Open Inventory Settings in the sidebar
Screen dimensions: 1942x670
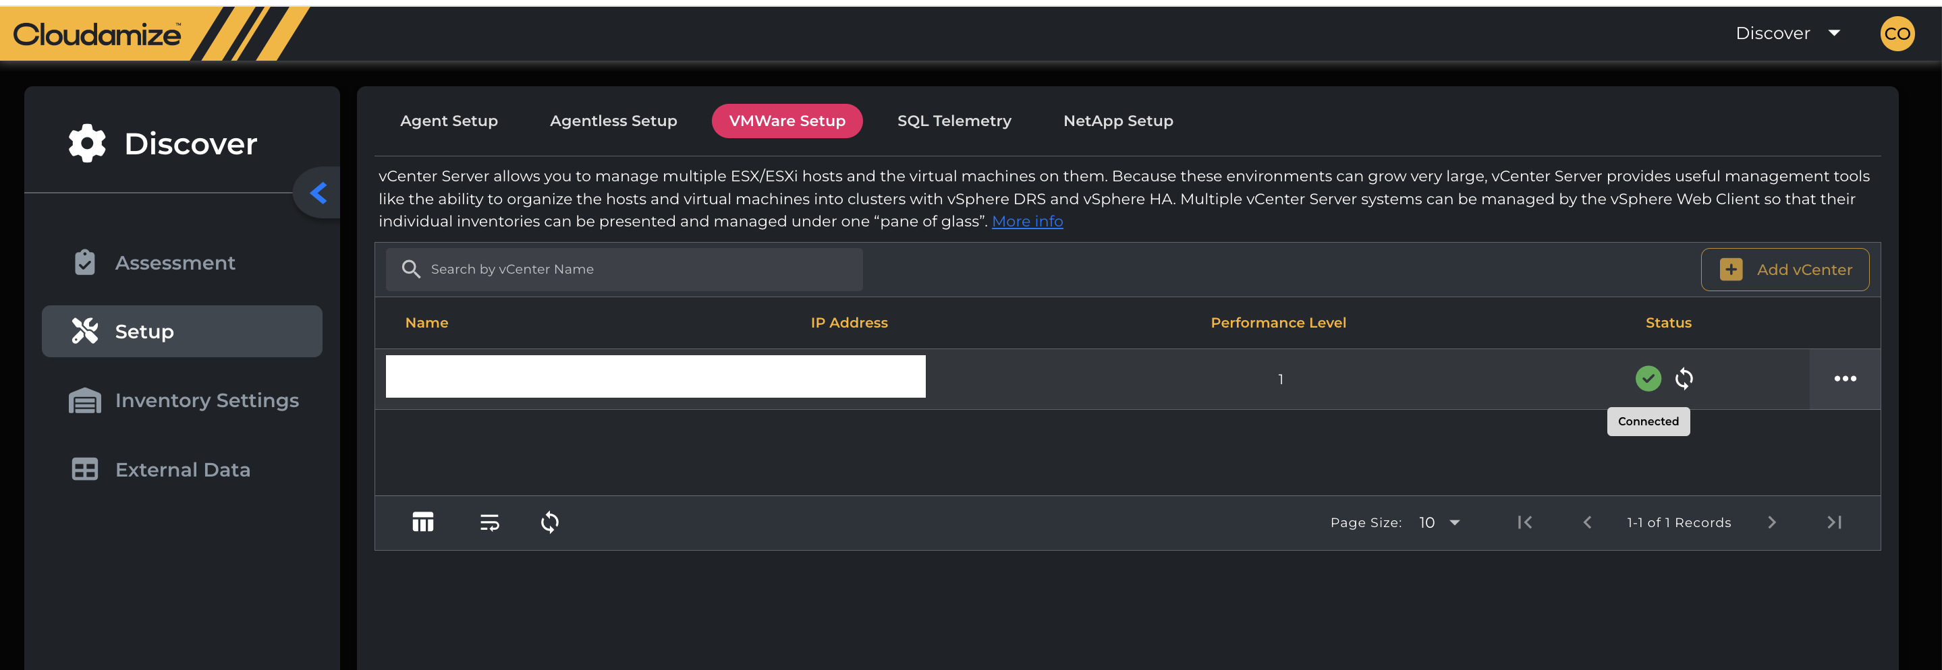pos(182,400)
